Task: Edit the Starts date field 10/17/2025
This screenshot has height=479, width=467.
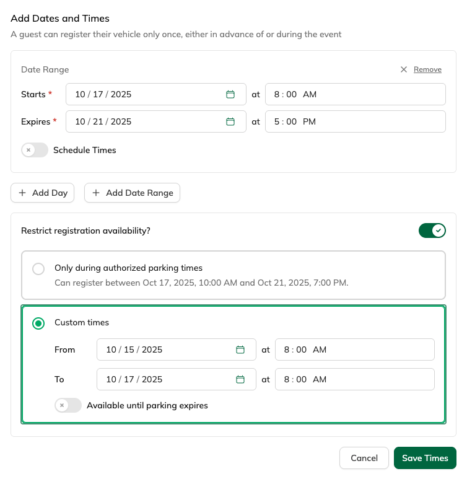Action: coord(156,94)
